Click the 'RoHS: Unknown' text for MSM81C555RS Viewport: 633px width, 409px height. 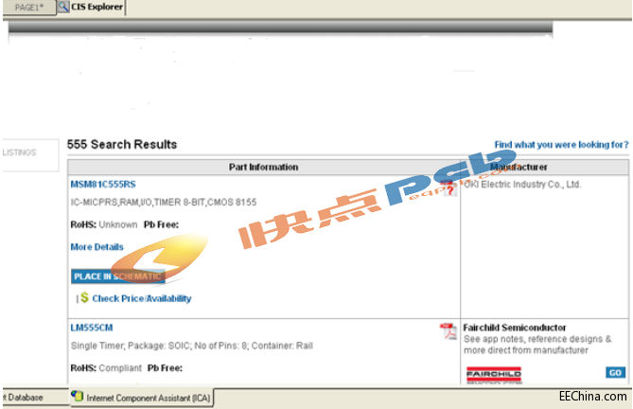pos(104,224)
